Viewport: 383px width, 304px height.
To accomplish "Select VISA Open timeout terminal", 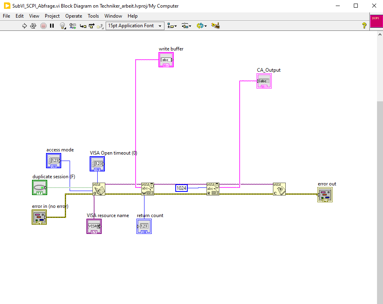I will tap(97, 164).
